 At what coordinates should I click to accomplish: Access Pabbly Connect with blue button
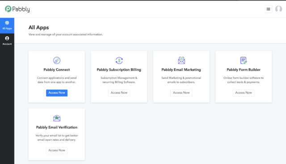click(x=57, y=93)
